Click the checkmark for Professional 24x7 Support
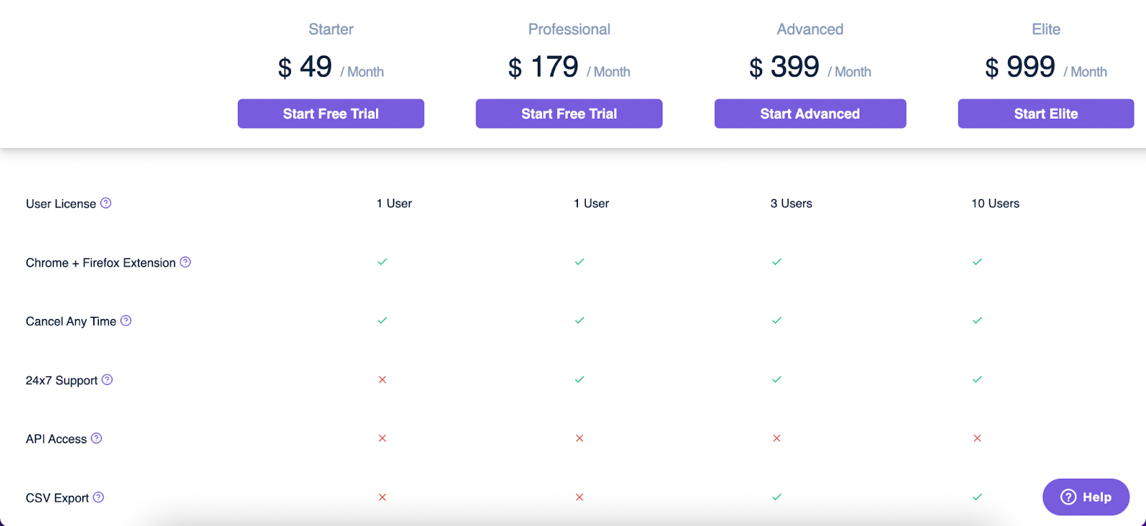Screen dimensions: 1146x526 tap(579, 379)
